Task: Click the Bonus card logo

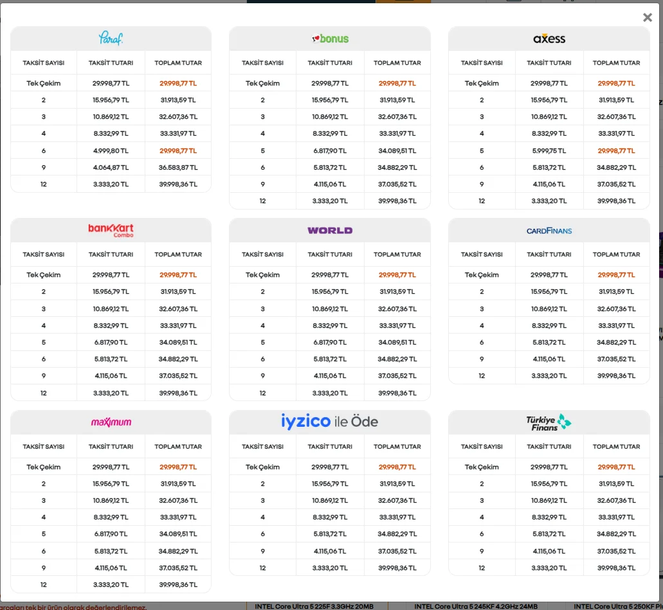Action: click(x=330, y=39)
